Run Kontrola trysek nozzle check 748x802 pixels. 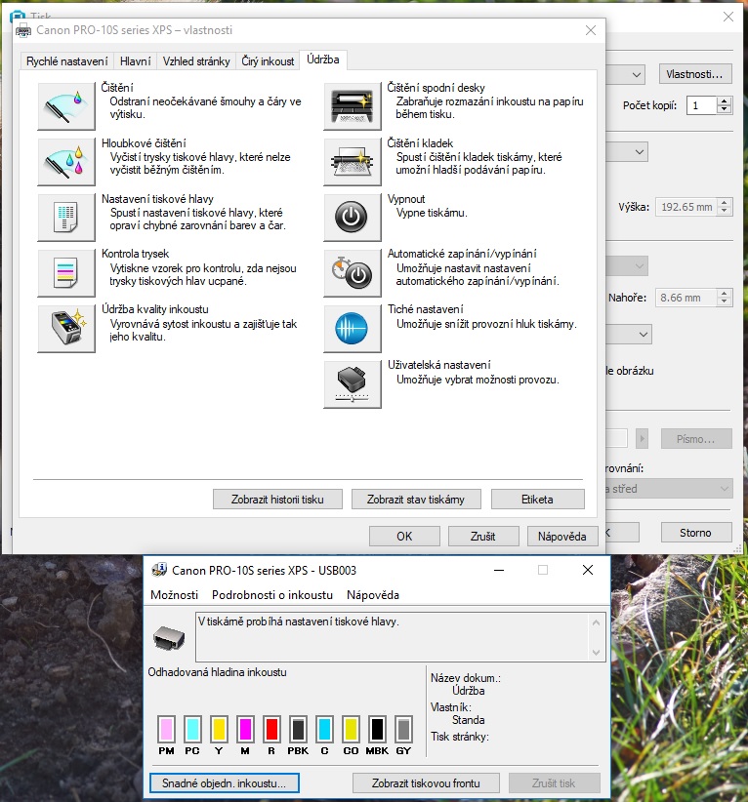tap(65, 273)
